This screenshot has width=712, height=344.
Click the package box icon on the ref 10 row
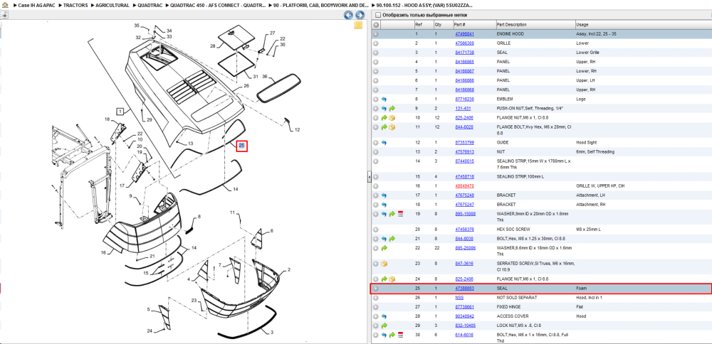[392, 117]
